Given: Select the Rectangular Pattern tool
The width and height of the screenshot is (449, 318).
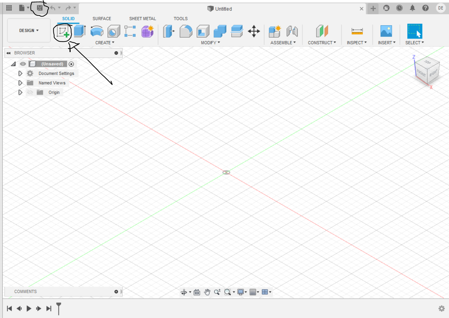Looking at the screenshot, I should [x=130, y=31].
